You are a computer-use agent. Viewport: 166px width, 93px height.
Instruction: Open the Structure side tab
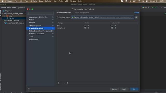click(x=1, y=77)
